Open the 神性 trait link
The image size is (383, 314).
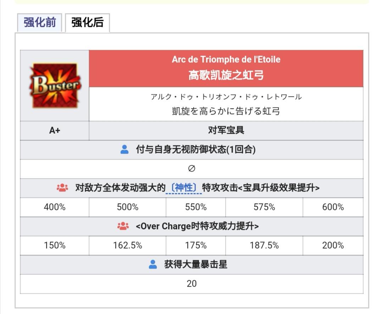pyautogui.click(x=184, y=188)
